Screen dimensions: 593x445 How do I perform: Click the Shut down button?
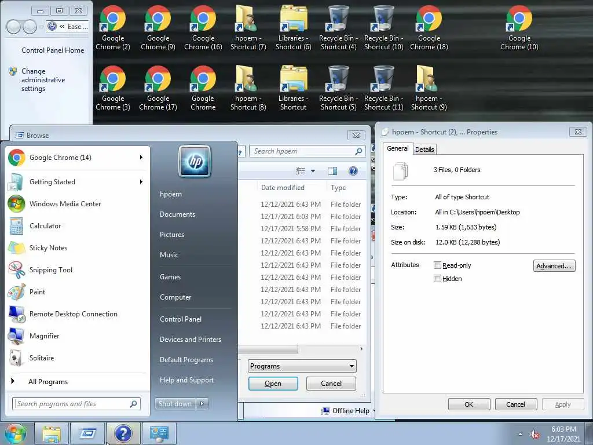click(175, 404)
